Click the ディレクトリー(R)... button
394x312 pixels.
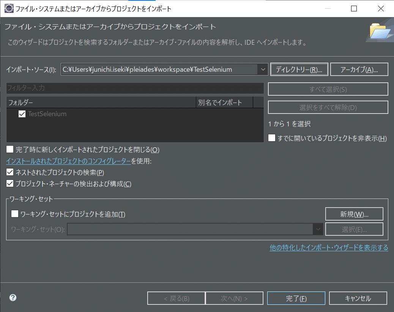(x=299, y=69)
